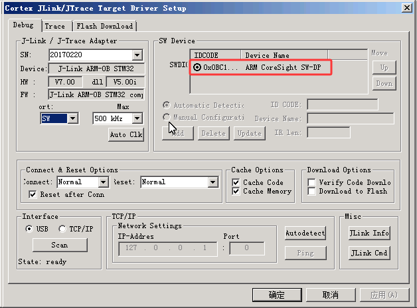Enable Verify Code Download checkbox
This screenshot has height=308, width=417.
[311, 182]
